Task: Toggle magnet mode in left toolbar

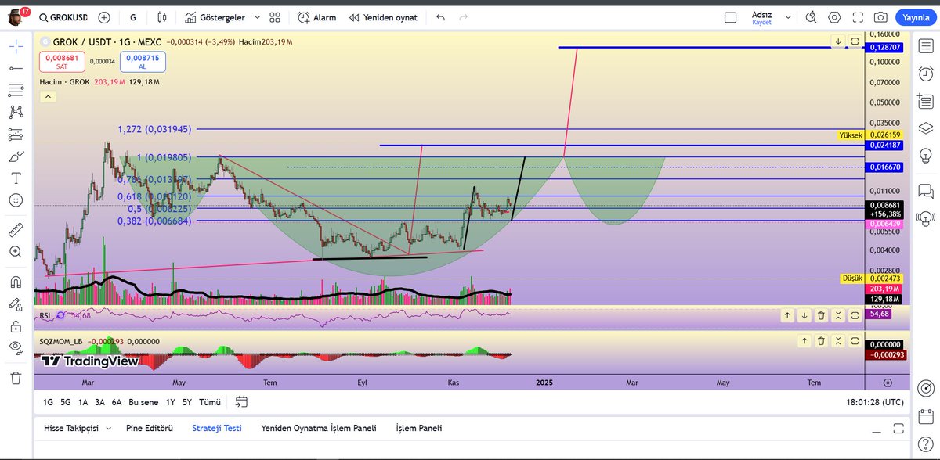Action: (x=16, y=282)
